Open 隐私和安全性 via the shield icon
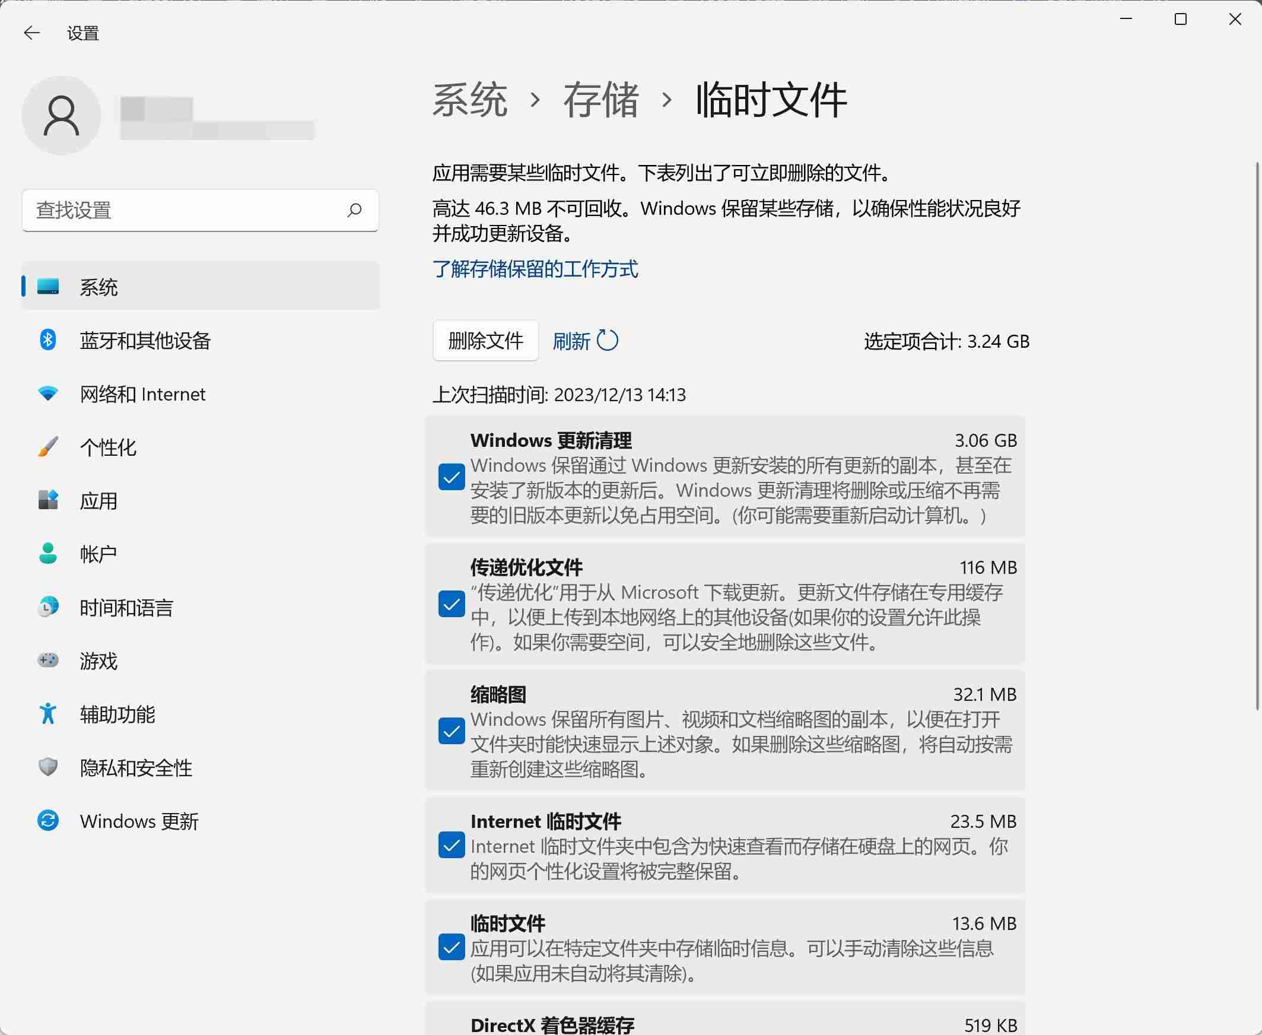 48,768
